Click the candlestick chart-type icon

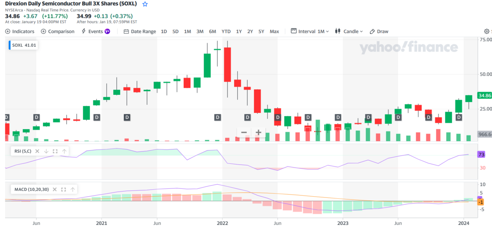[338, 31]
